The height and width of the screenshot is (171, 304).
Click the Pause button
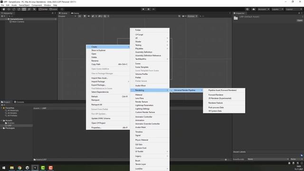149,9
